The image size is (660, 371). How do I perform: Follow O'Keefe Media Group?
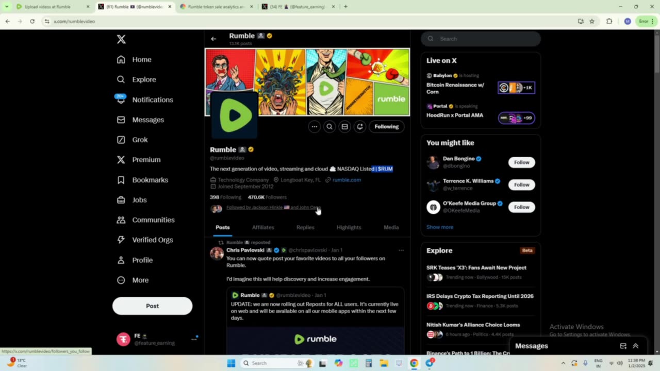coord(522,207)
